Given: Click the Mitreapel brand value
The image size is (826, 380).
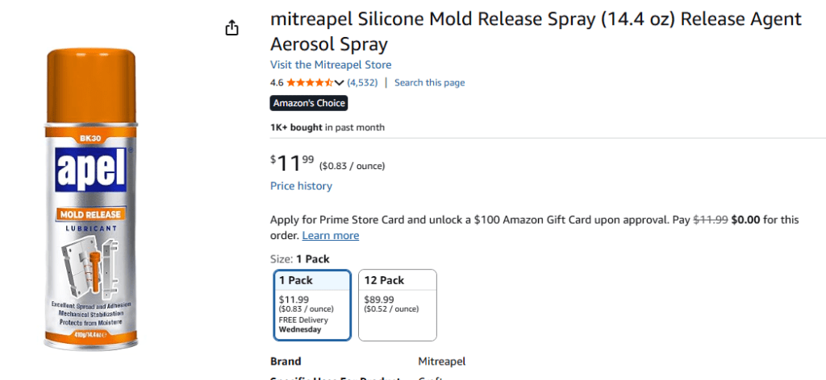Looking at the screenshot, I should [441, 361].
